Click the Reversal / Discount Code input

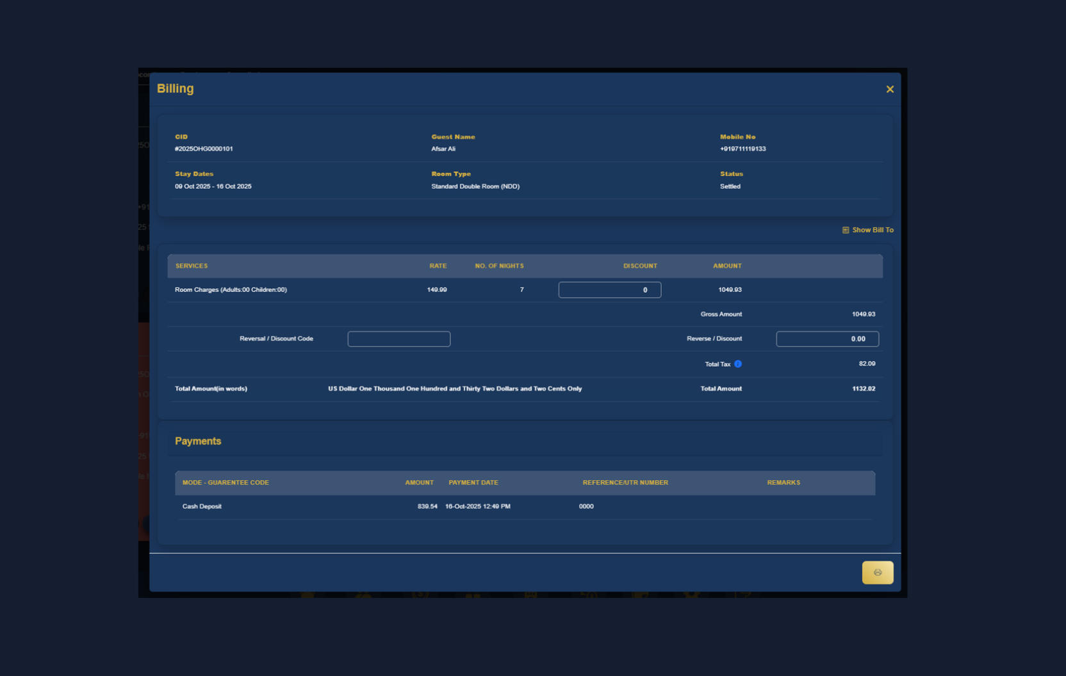(398, 339)
